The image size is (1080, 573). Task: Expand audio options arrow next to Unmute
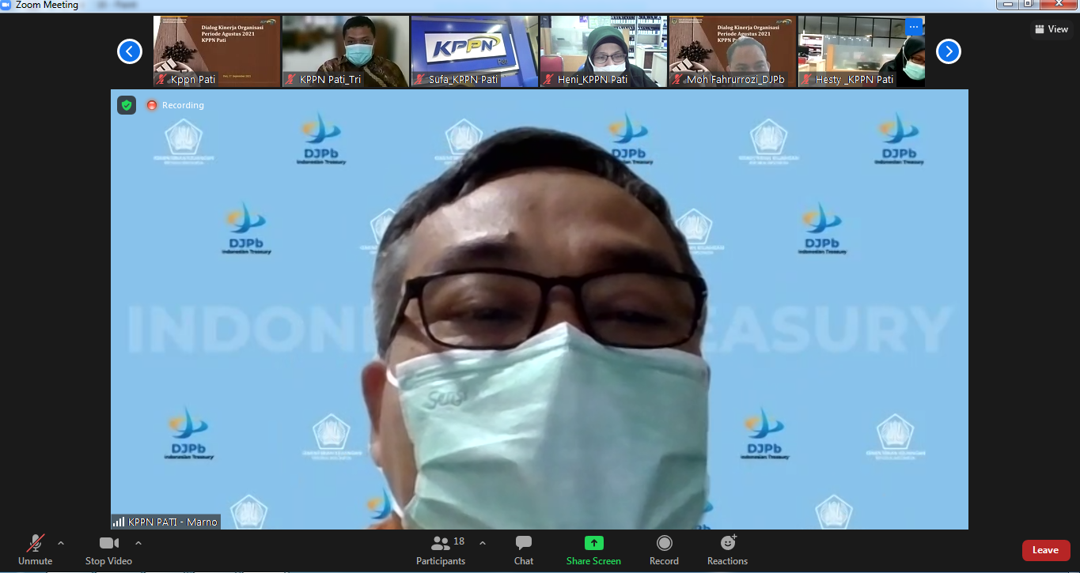61,543
